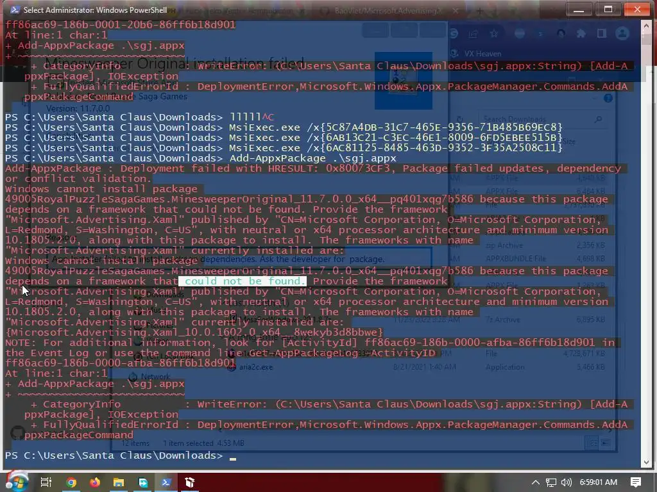
Task: Open File Explorer from the taskbar
Action: 119,482
